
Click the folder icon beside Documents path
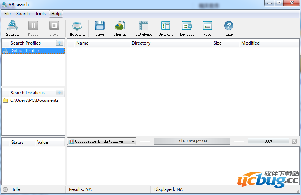click(6, 100)
